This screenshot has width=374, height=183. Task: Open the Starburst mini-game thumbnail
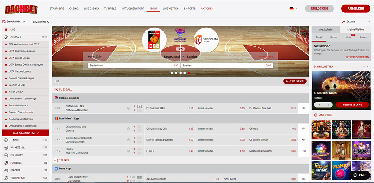pyautogui.click(x=321, y=150)
